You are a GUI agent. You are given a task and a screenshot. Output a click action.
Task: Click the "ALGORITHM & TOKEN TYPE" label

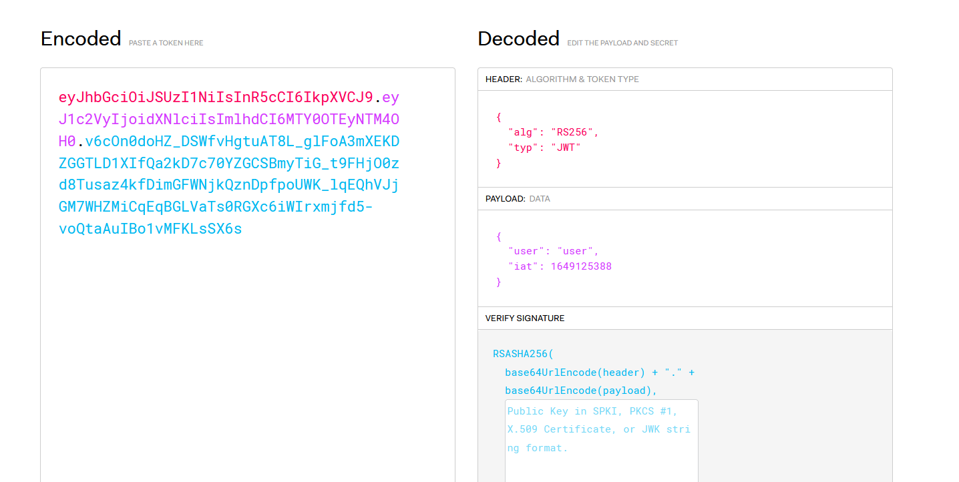pyautogui.click(x=582, y=79)
